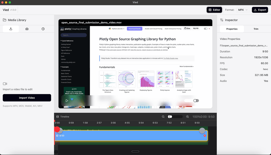Click the Statistical Charts link in preview sidebar
271x155 pixels.
click(66, 76)
